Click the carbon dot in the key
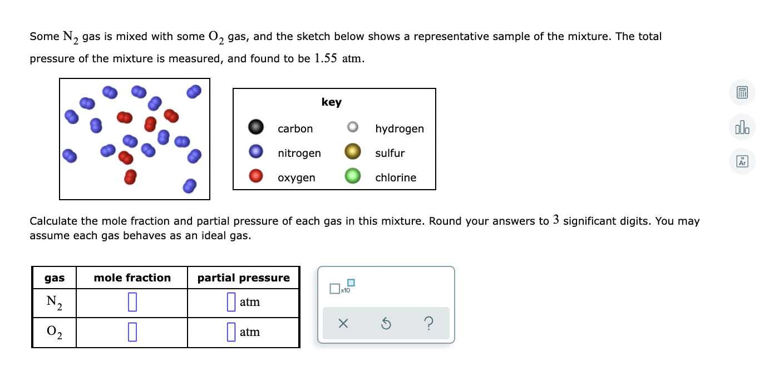Viewport: 759px width, 376px height. coord(255,126)
